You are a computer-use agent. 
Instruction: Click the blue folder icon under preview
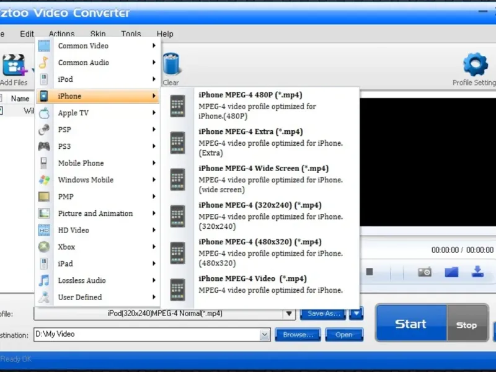tap(451, 272)
